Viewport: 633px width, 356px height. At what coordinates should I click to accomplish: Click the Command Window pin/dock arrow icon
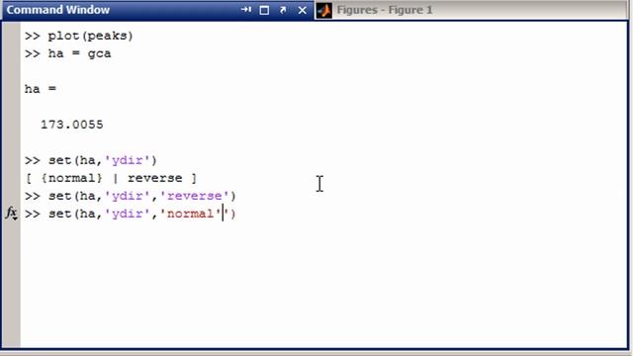click(x=246, y=10)
